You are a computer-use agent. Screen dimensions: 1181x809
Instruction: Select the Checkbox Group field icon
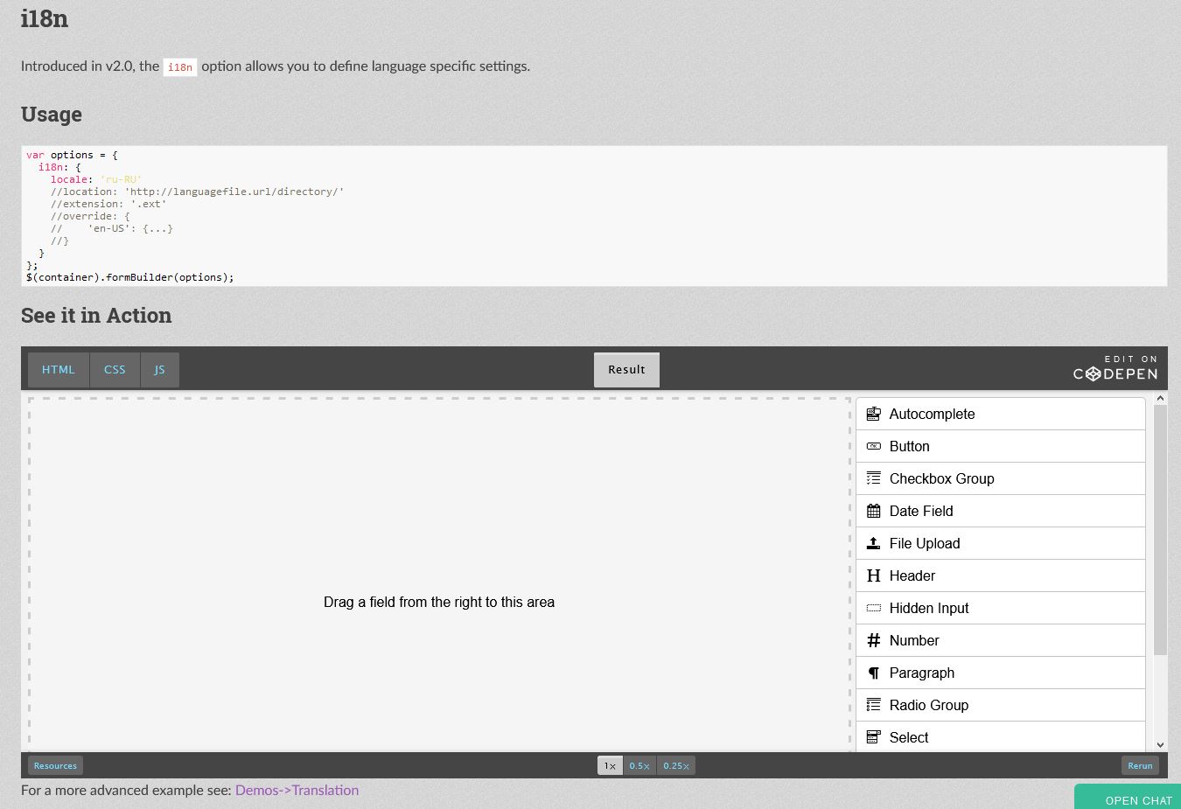[x=873, y=478]
